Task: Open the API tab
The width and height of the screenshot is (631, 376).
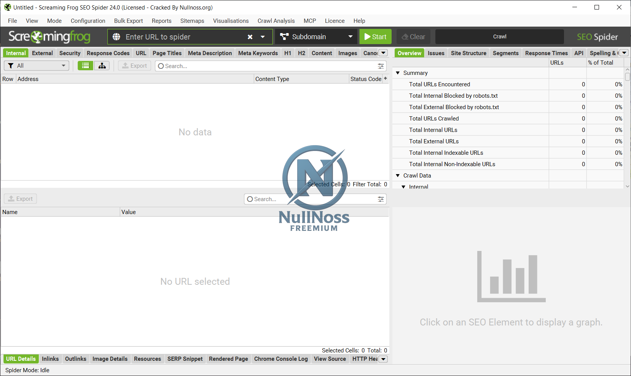Action: point(579,53)
